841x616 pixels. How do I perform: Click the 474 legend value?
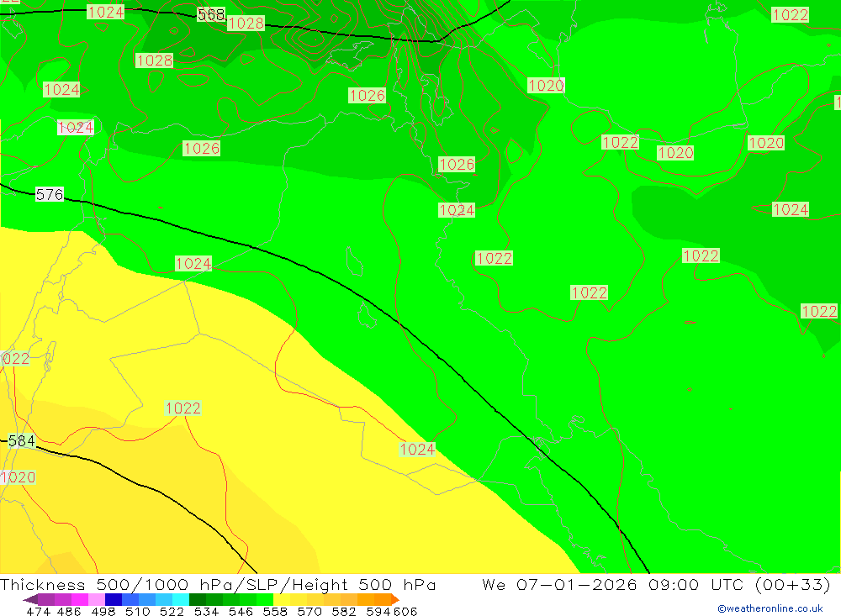(39, 611)
